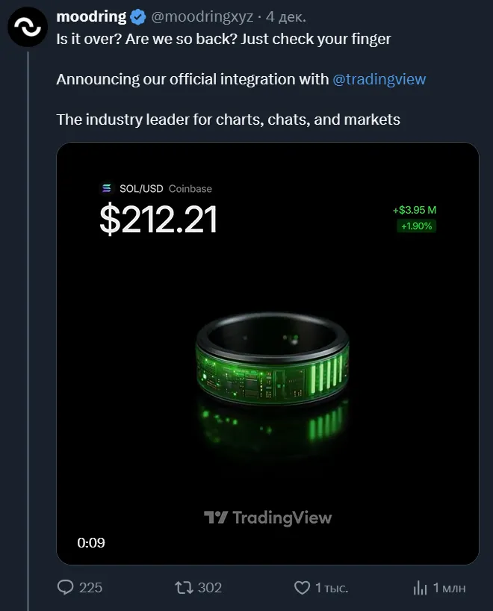Viewport: 493px width, 611px height.
Task: Open view analytics bar chart icon
Action: (421, 588)
